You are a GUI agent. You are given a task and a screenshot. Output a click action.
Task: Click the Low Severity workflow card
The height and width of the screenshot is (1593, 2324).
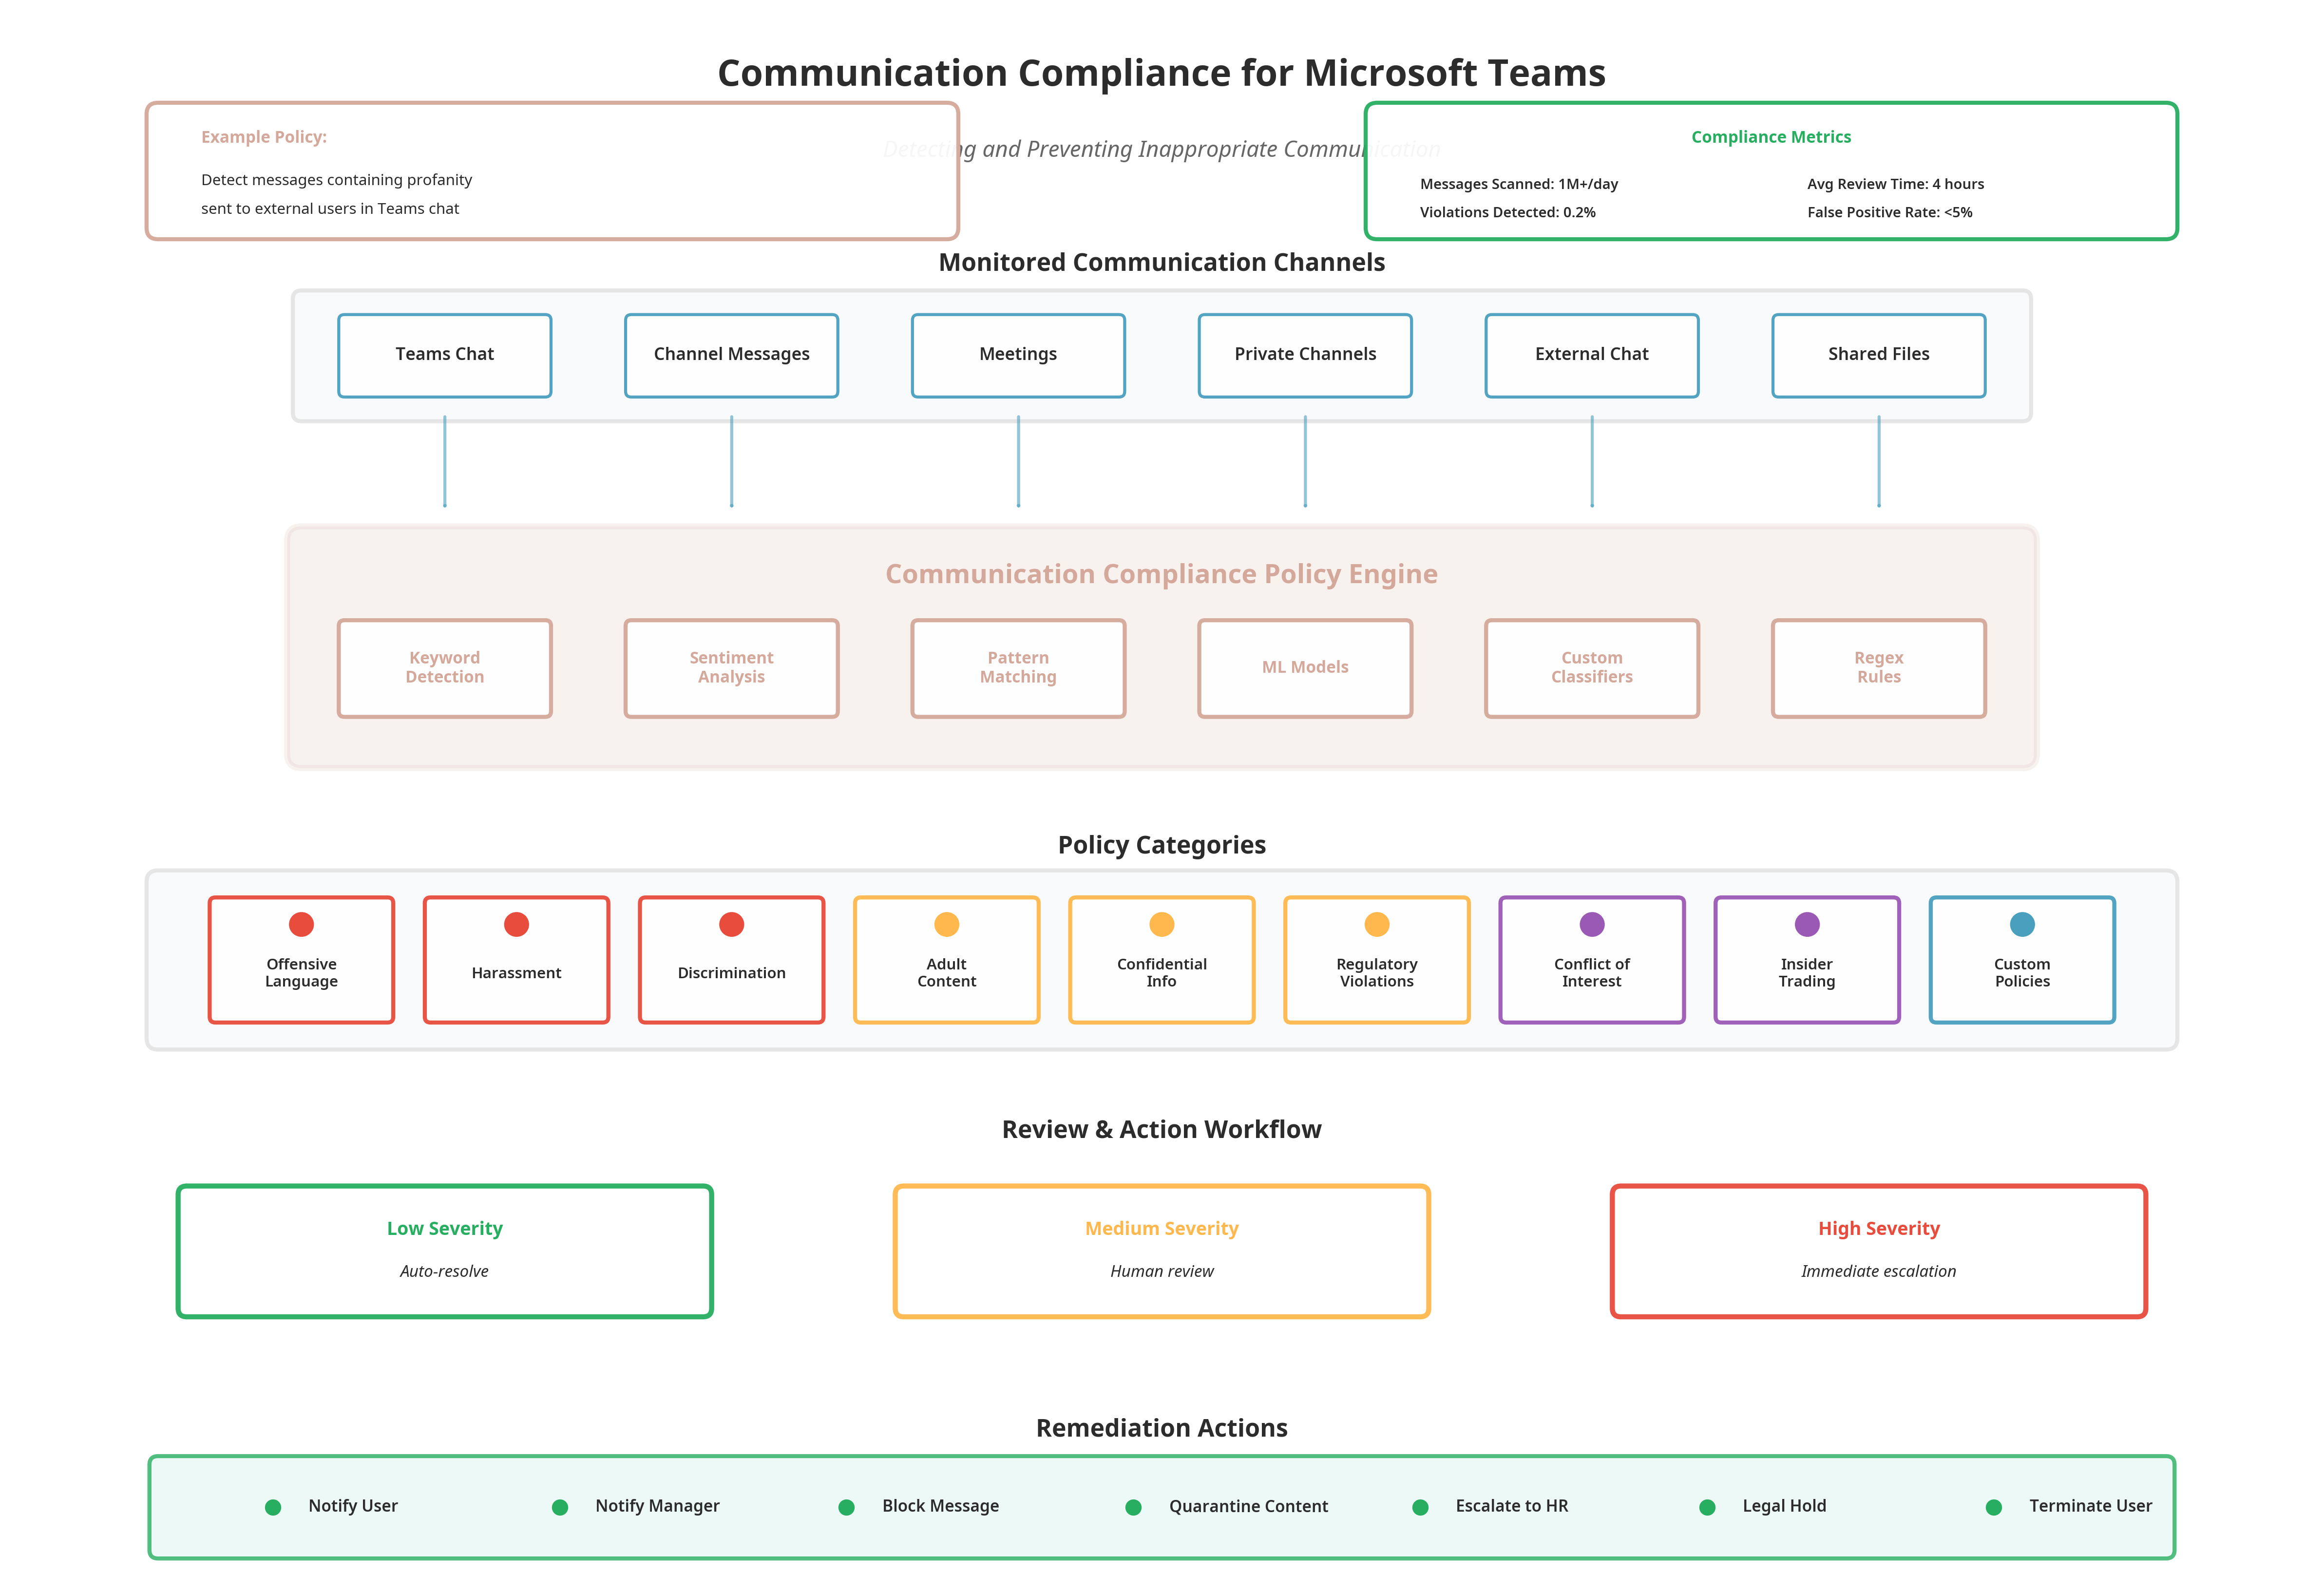click(444, 1250)
